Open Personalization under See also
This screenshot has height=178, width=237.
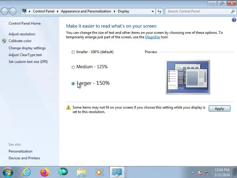coord(20,151)
